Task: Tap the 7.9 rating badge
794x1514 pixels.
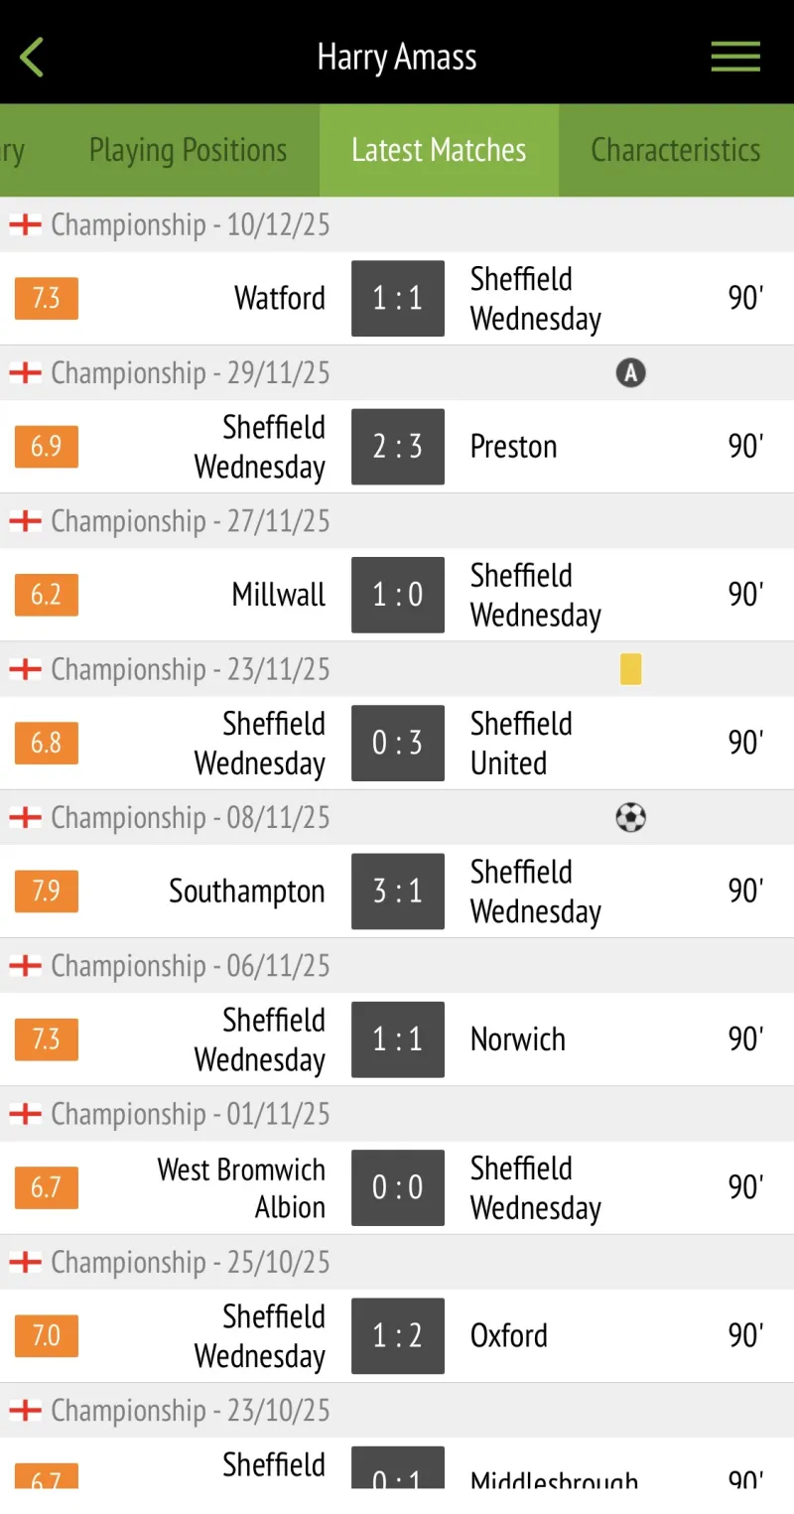Action: click(x=47, y=891)
